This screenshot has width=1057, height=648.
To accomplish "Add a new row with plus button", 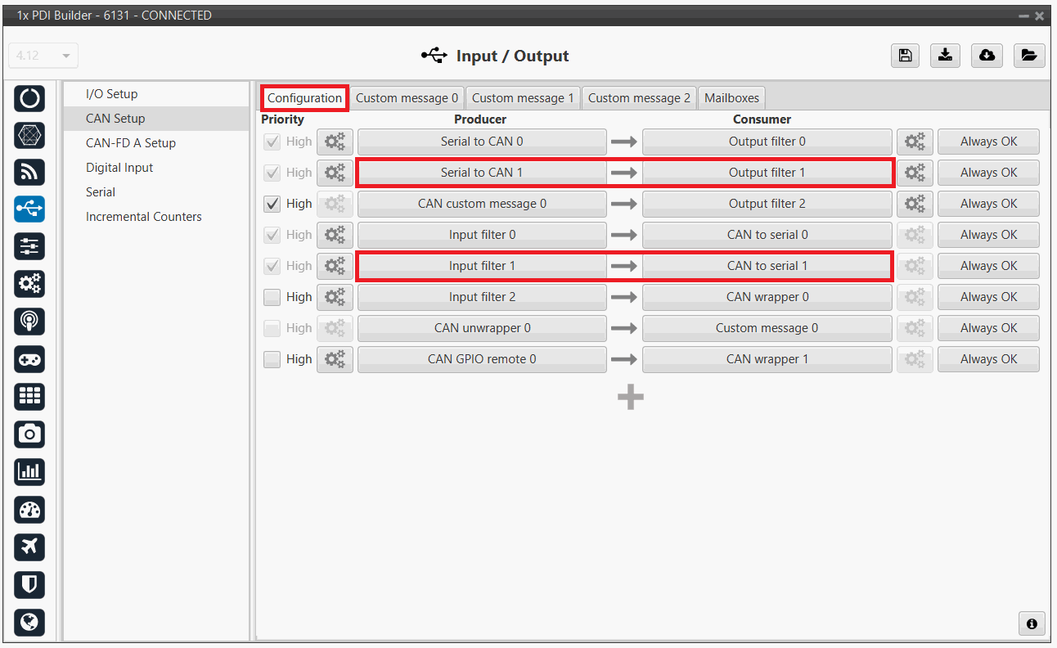I will click(630, 398).
